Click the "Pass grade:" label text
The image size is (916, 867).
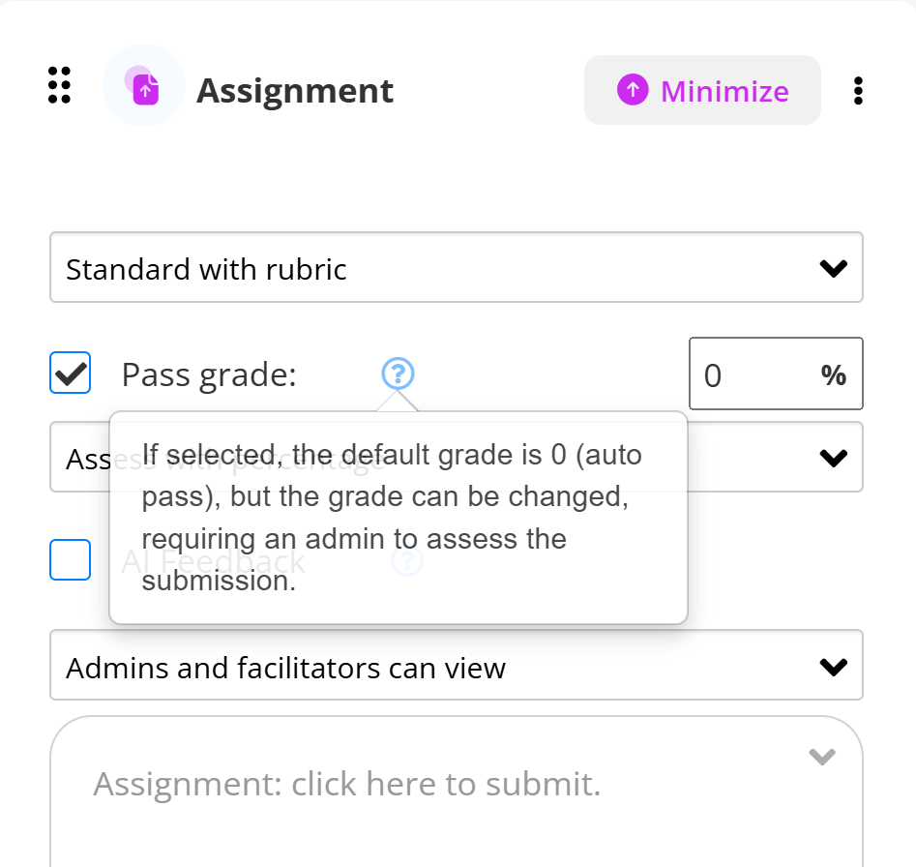[209, 374]
